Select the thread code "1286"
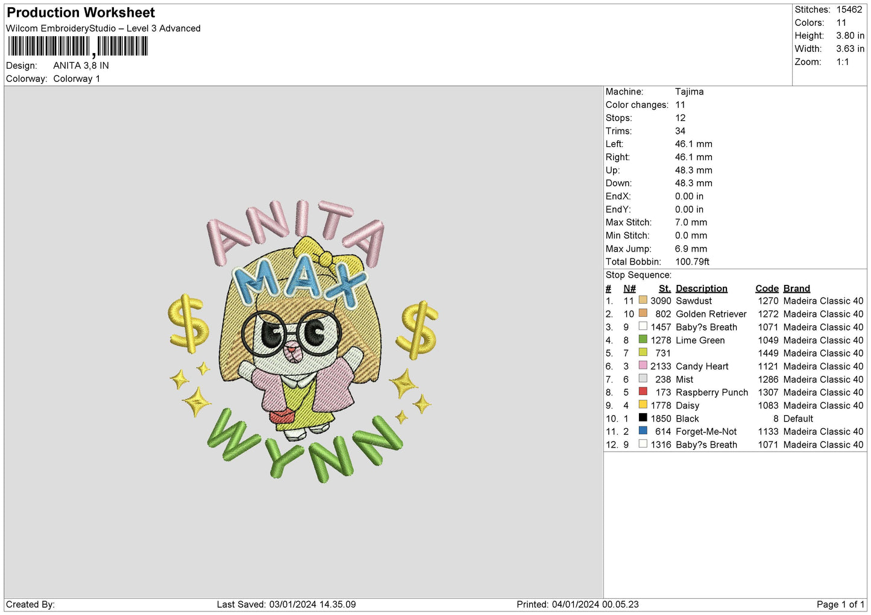The width and height of the screenshot is (871, 615). [x=769, y=379]
